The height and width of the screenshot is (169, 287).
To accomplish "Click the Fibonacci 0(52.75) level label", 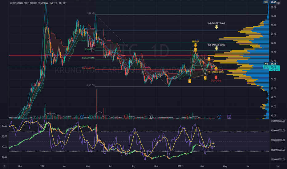I will (x=91, y=85).
